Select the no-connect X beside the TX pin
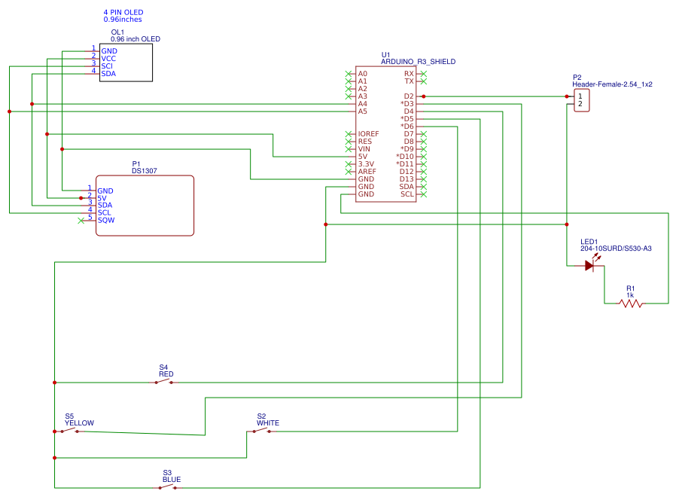Viewport: 676px width, 497px height. [424, 81]
